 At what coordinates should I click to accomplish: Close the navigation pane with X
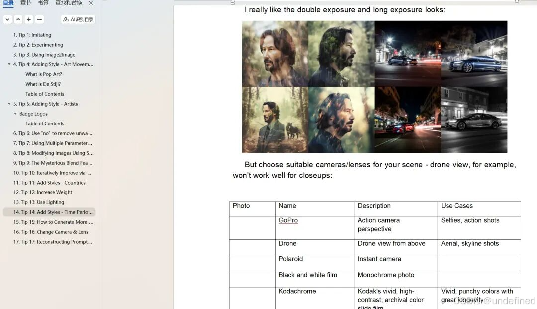click(x=91, y=3)
